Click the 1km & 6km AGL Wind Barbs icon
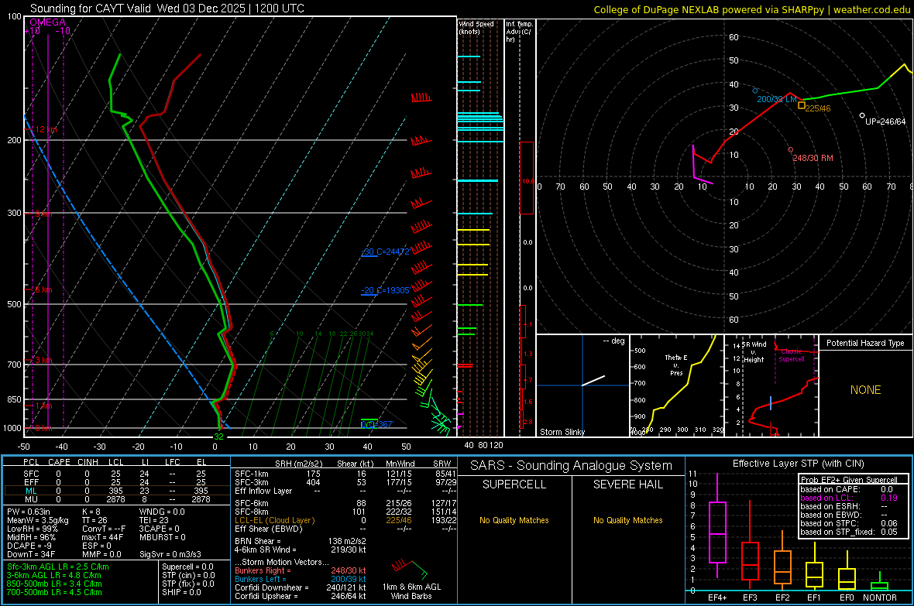 tap(411, 570)
